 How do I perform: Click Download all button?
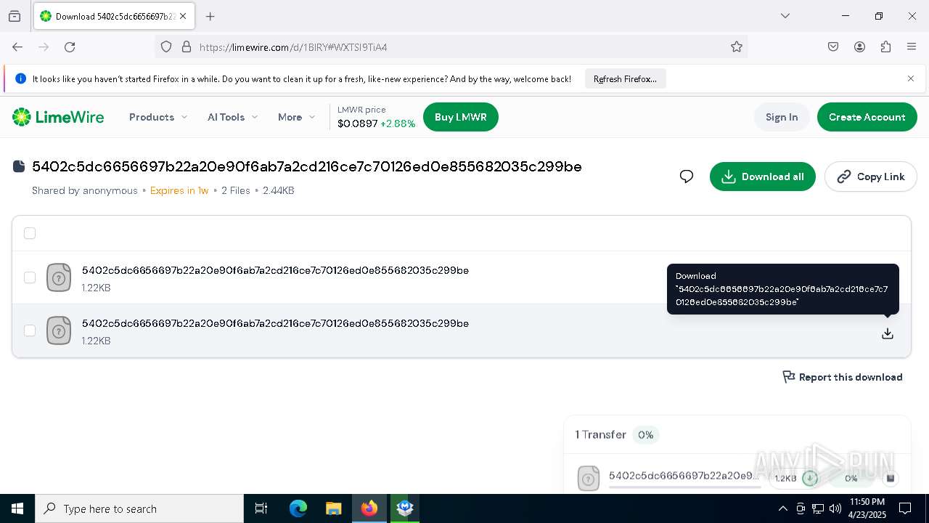pos(763,177)
